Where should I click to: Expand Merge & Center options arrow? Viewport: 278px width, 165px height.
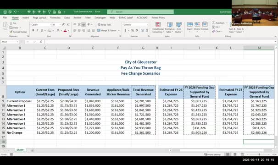pos(119,31)
